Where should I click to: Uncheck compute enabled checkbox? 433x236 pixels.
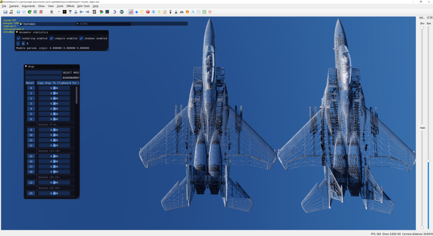tap(52, 38)
